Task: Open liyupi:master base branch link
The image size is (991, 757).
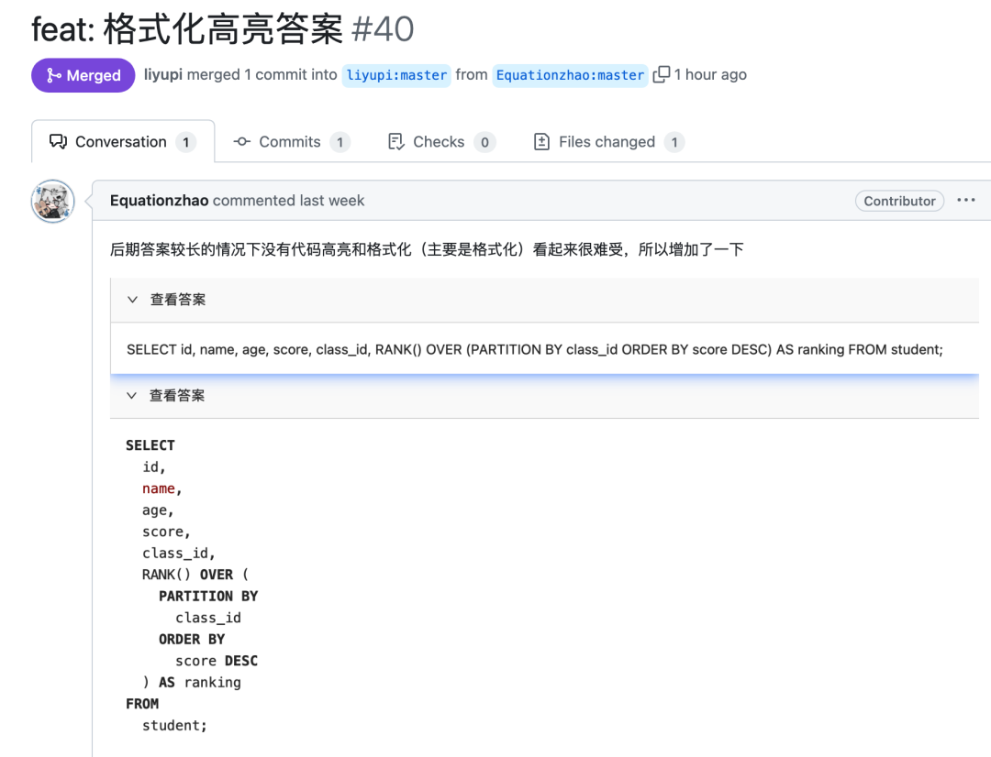Action: (396, 75)
